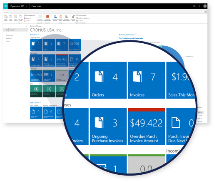Click the Account Setup gears icon
Image resolution: width=214 pixels, height=181 pixels.
(x=73, y=18)
